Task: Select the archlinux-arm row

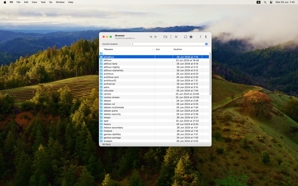Action: point(154,77)
